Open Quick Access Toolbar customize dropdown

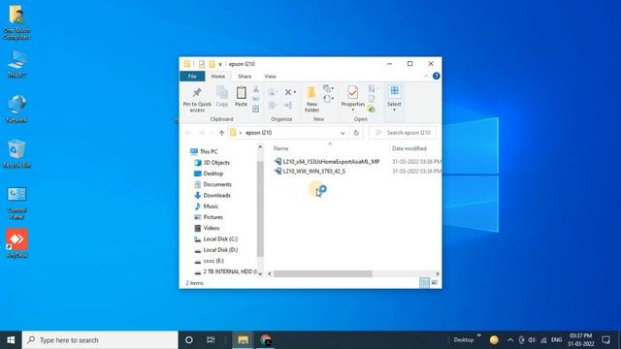[220, 64]
